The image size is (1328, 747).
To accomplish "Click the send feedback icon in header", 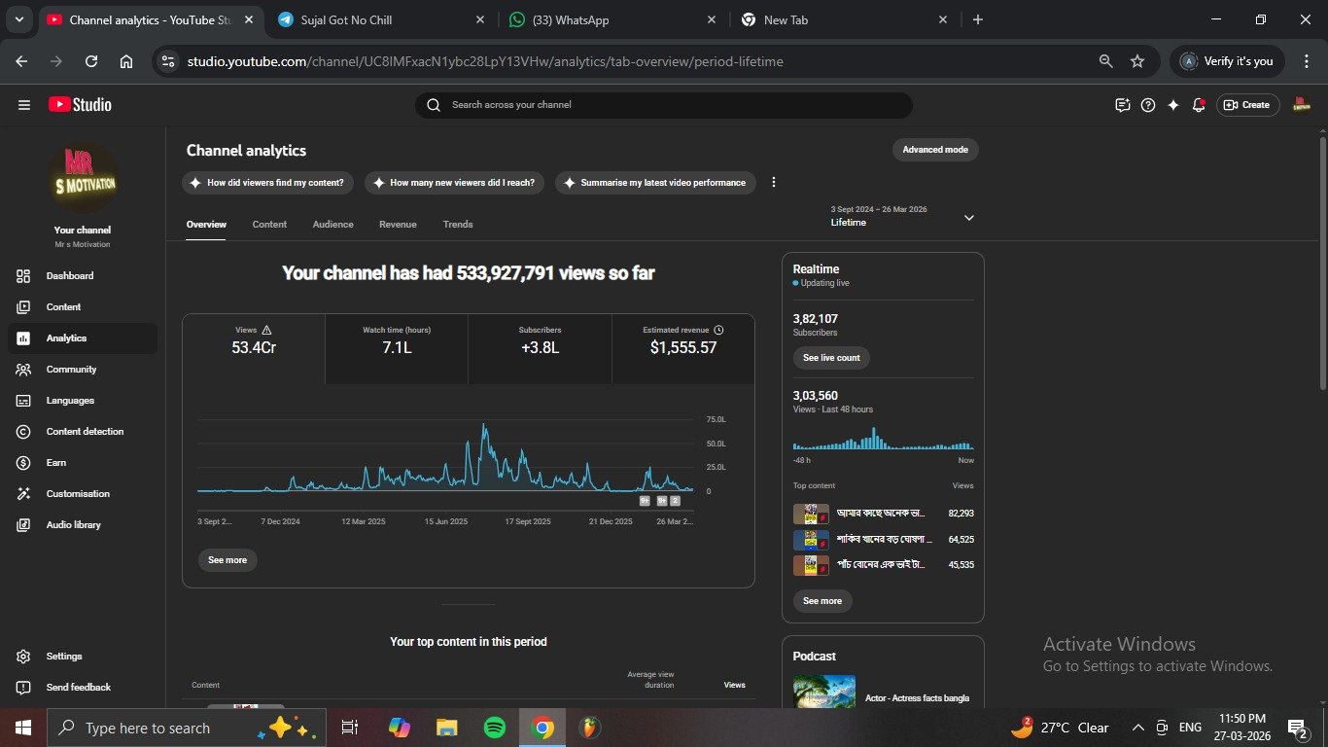I will point(1123,105).
